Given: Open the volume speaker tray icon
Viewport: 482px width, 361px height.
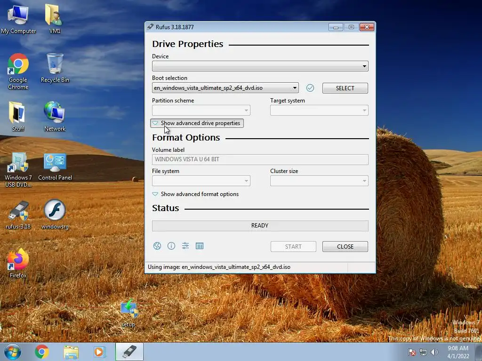Looking at the screenshot, I should coord(434,352).
